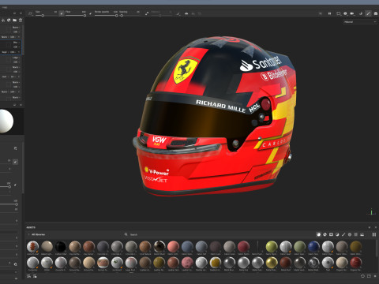Screen dimensions: 379x284
Task: Toggle the highlighted brush button in properties panel
Action: point(15,162)
